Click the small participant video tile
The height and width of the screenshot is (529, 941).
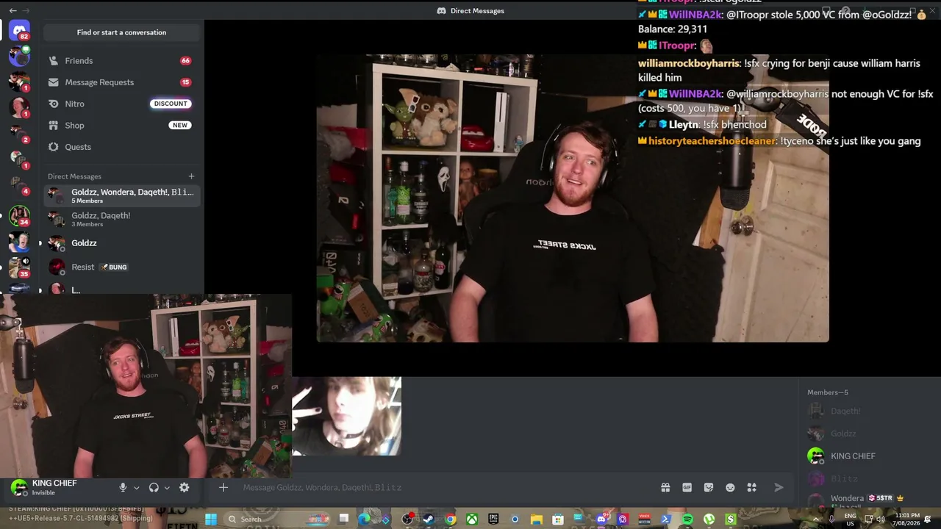tap(347, 416)
